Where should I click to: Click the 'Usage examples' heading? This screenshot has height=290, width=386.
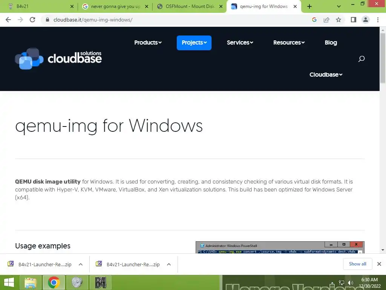tap(43, 246)
